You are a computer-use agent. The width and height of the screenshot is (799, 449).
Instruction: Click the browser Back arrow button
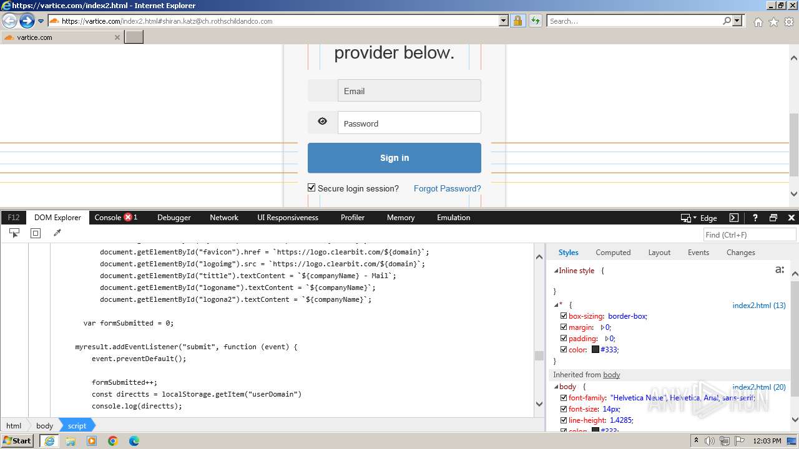click(x=9, y=21)
